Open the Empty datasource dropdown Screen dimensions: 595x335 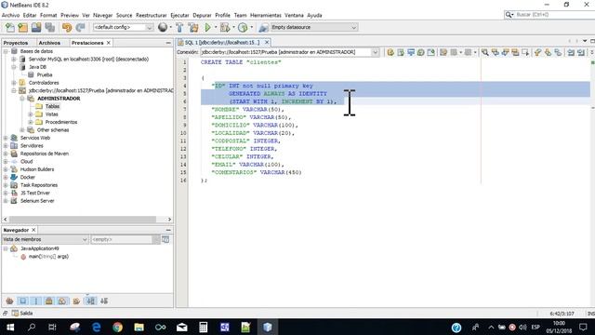pyautogui.click(x=314, y=27)
